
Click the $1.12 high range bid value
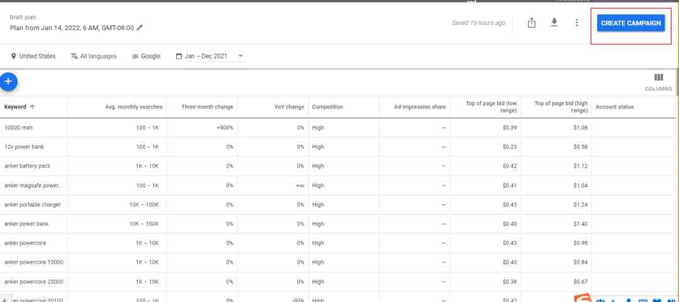pos(580,166)
